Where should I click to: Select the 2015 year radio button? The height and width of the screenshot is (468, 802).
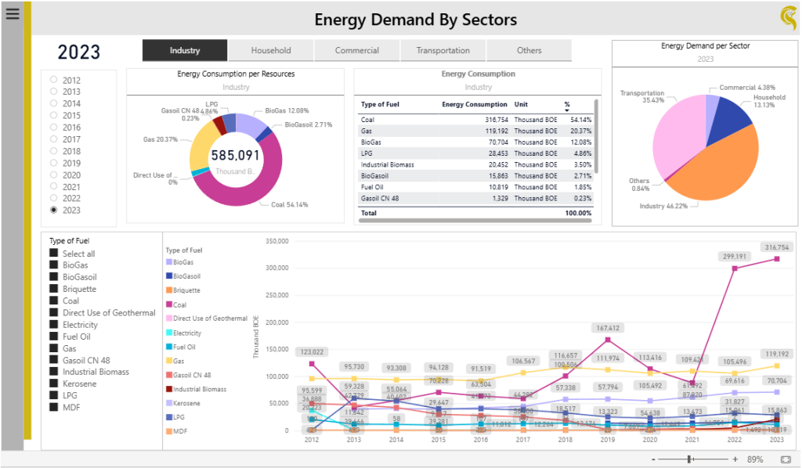point(53,116)
